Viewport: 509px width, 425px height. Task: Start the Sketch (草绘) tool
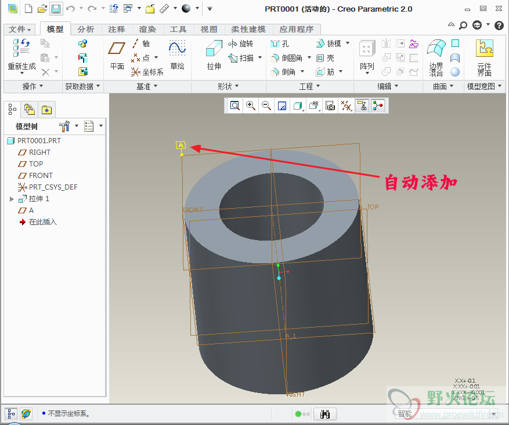[x=177, y=56]
